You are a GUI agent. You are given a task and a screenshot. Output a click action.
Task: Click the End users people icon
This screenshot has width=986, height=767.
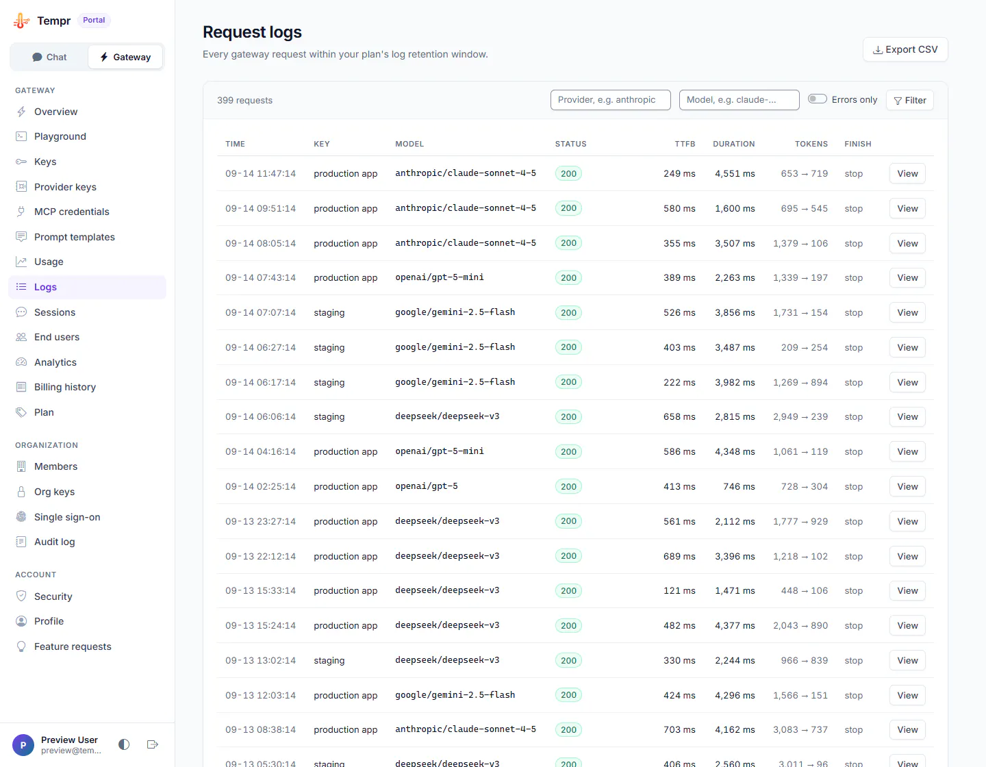pyautogui.click(x=21, y=337)
